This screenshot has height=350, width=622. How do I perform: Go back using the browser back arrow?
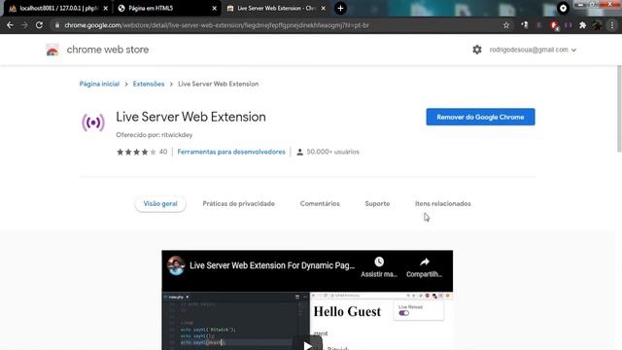tap(10, 25)
